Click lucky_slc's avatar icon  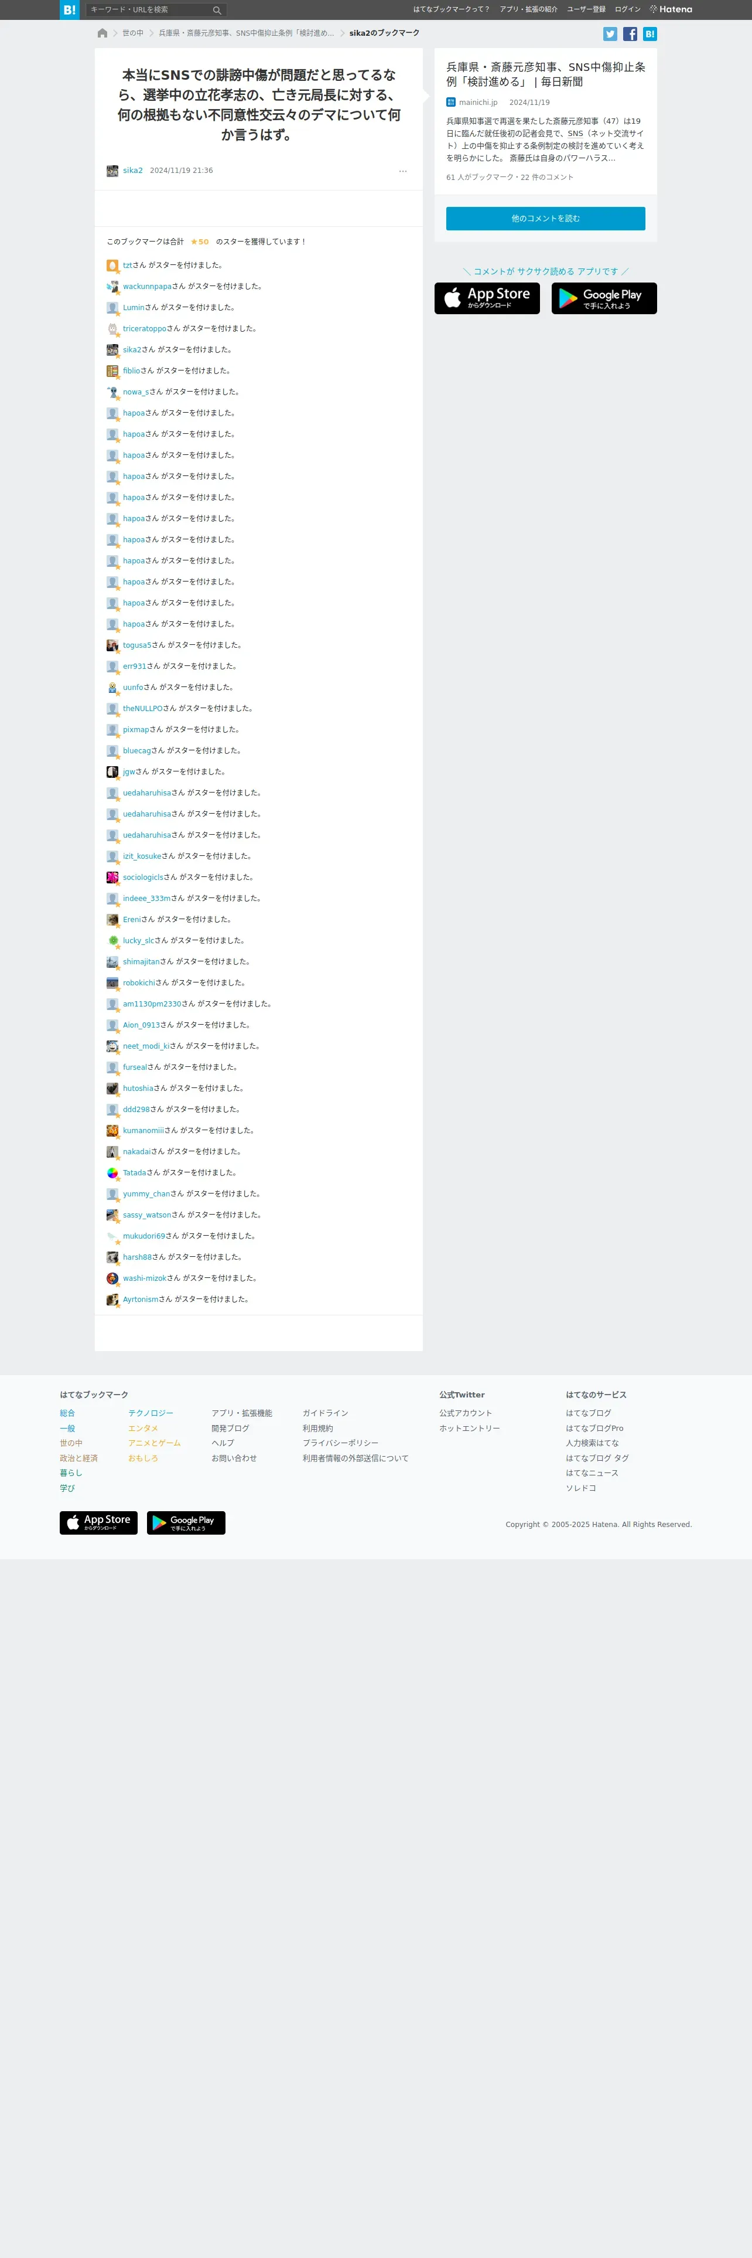tap(112, 941)
